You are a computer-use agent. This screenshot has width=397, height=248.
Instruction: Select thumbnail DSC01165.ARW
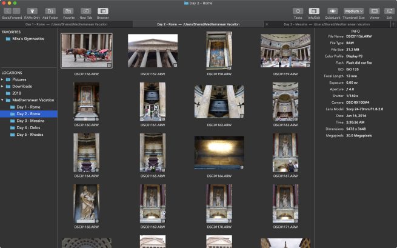click(153, 153)
